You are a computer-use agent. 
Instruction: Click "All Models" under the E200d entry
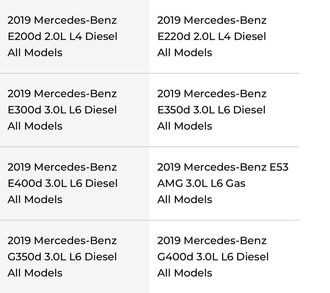35,53
